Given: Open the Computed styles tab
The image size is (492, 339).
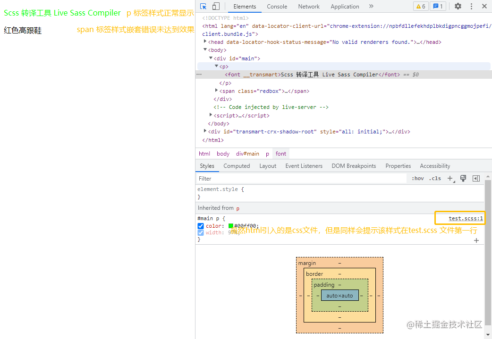Looking at the screenshot, I should (x=237, y=166).
